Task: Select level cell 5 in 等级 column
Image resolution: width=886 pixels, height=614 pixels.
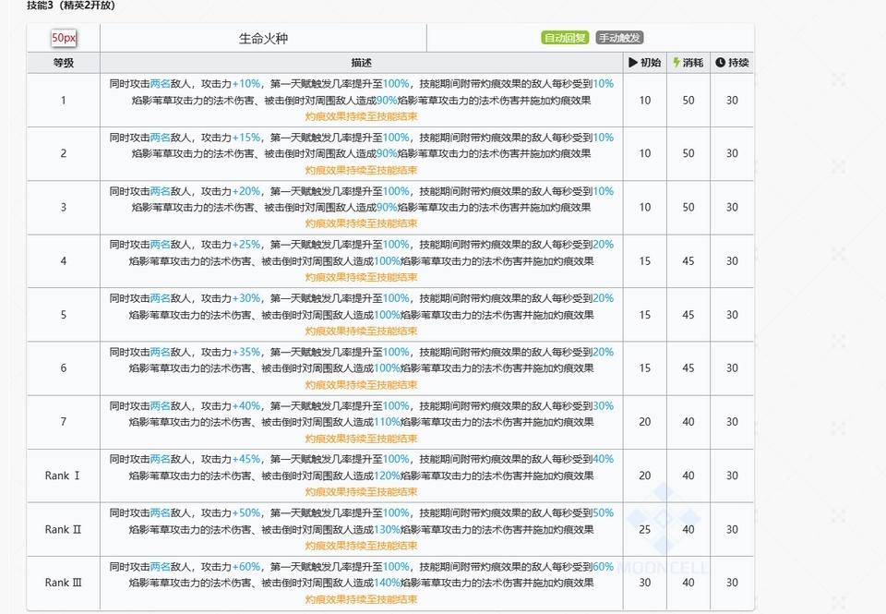Action: 64,314
